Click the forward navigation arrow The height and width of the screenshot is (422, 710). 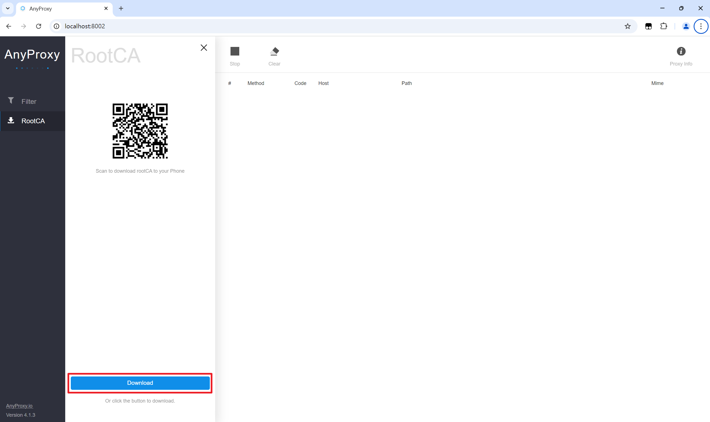[x=24, y=26]
